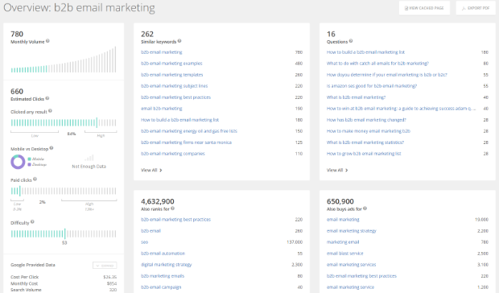Expand the Google Provided Data section

pyautogui.click(x=105, y=266)
